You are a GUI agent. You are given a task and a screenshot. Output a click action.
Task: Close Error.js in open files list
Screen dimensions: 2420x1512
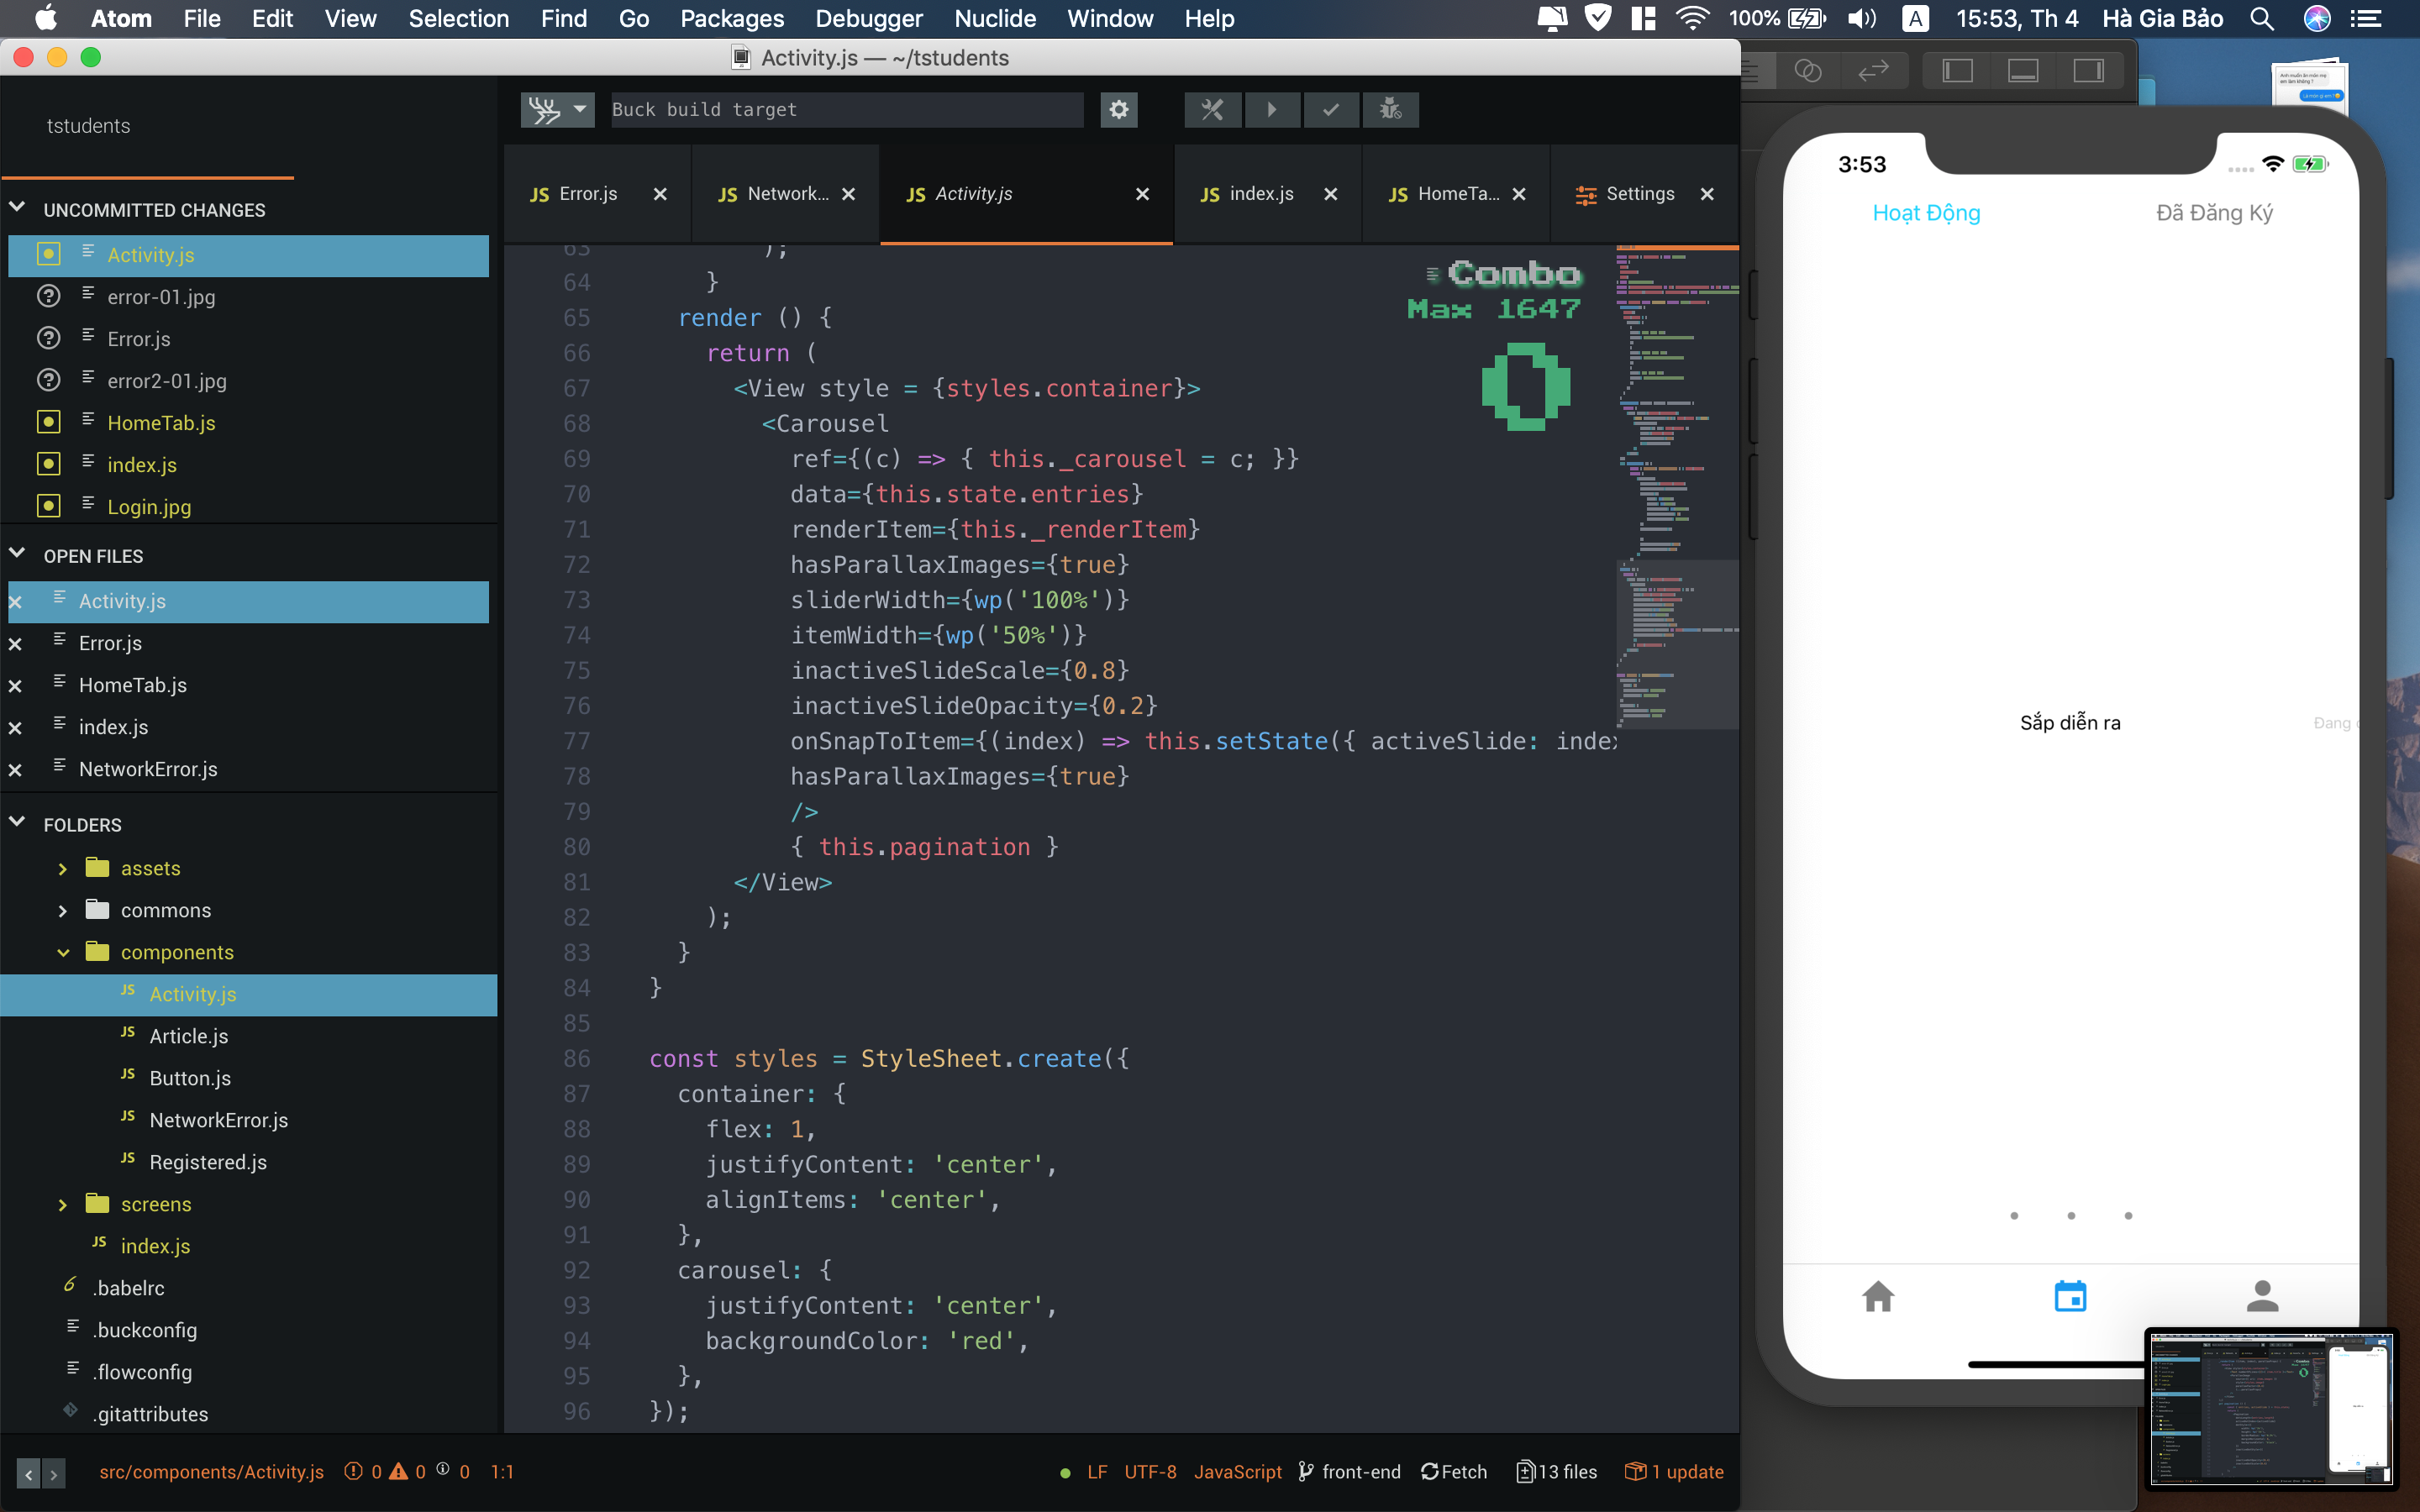(15, 644)
